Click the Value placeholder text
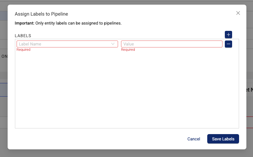The image size is (253, 157). tap(129, 44)
